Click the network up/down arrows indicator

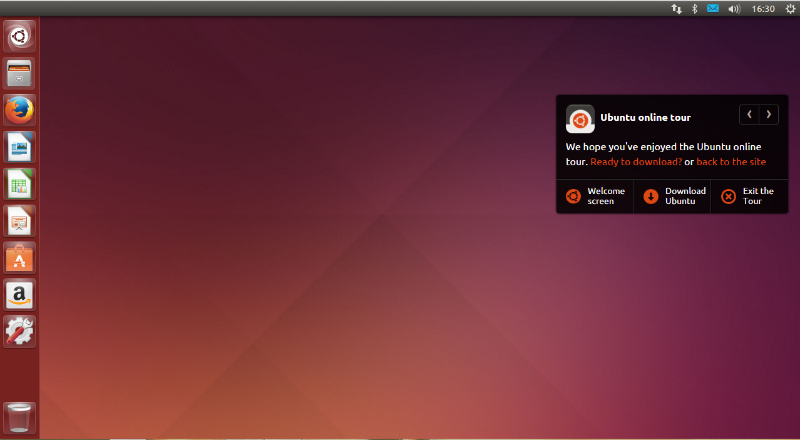click(677, 9)
